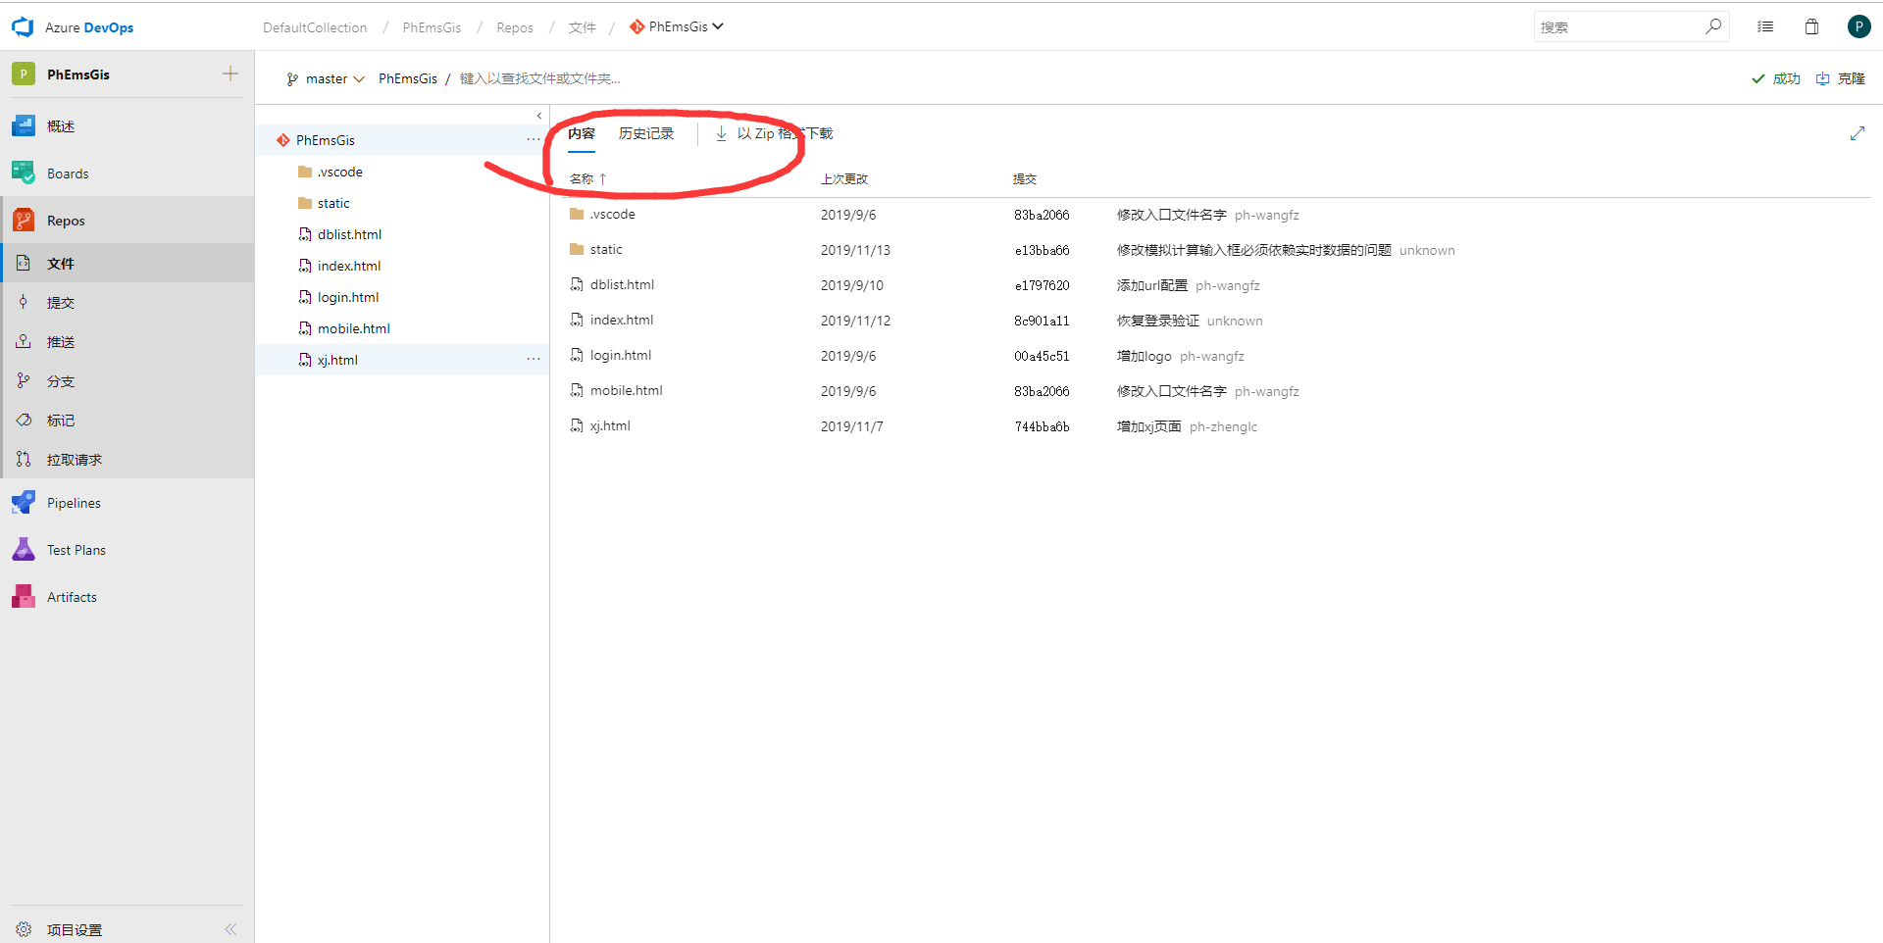The height and width of the screenshot is (943, 1883).
Task: Open the PhEmsGis repository selector dropdown
Action: pos(678,27)
